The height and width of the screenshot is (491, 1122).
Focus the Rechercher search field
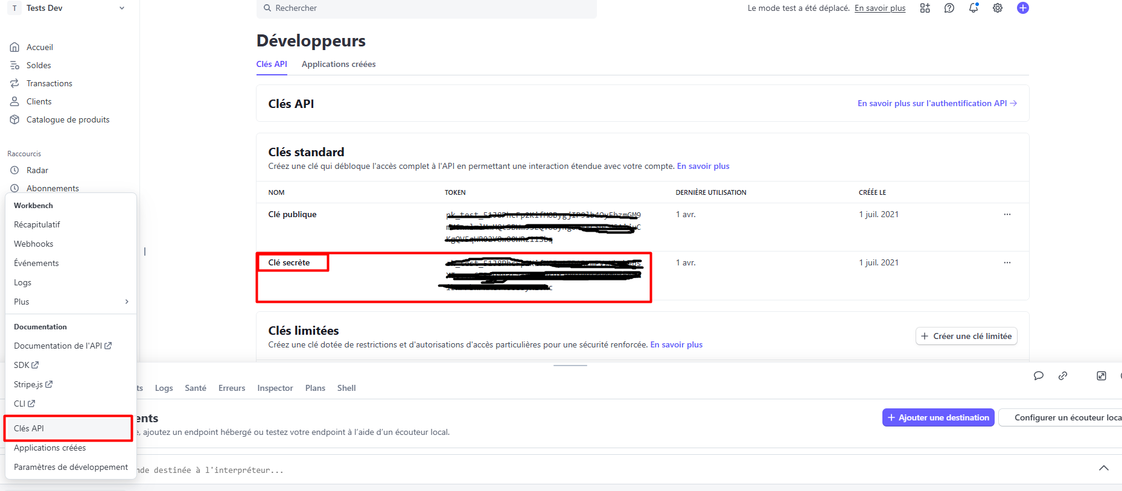point(427,8)
